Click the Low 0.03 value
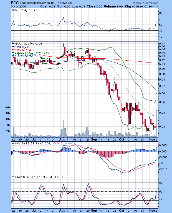 [78, 7]
